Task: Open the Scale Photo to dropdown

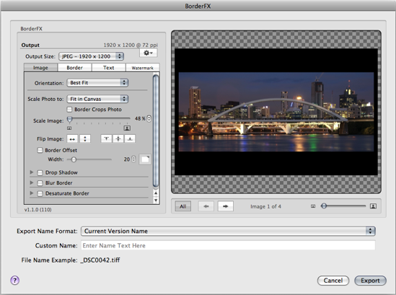Action: (97, 99)
